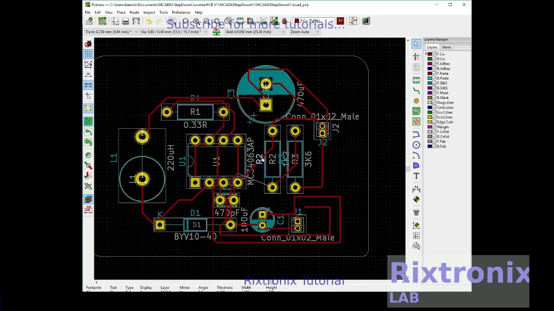Screen dimensions: 554x311
Task: Open the File menu
Action: [x=88, y=13]
